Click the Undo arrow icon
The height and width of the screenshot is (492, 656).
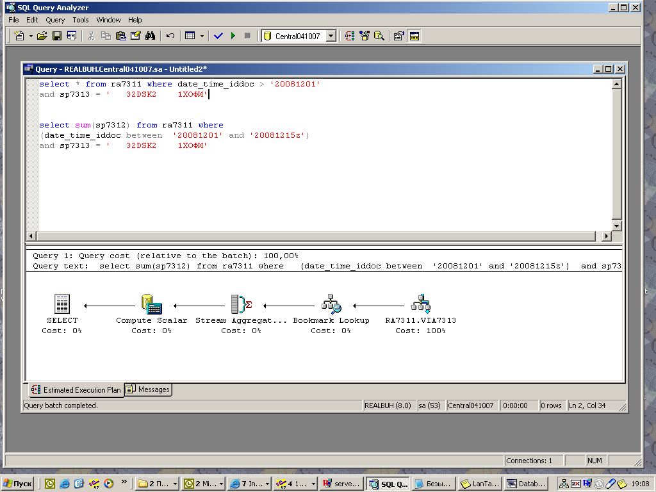coord(170,36)
